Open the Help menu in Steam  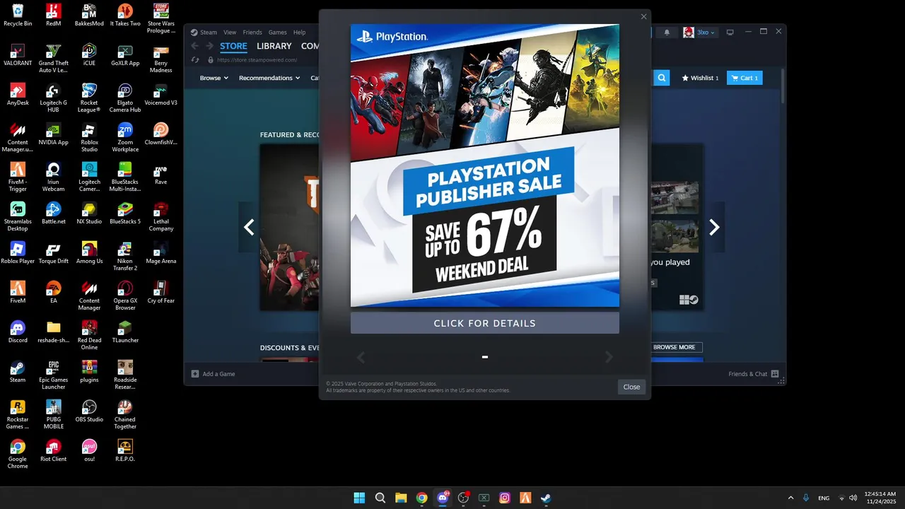tap(300, 33)
